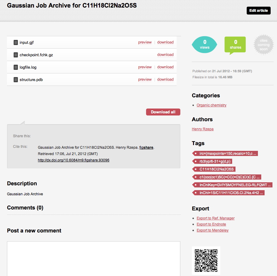This screenshot has height=276, width=277.
Task: Download the checkpoint.fchk.gz file
Action: click(x=165, y=55)
